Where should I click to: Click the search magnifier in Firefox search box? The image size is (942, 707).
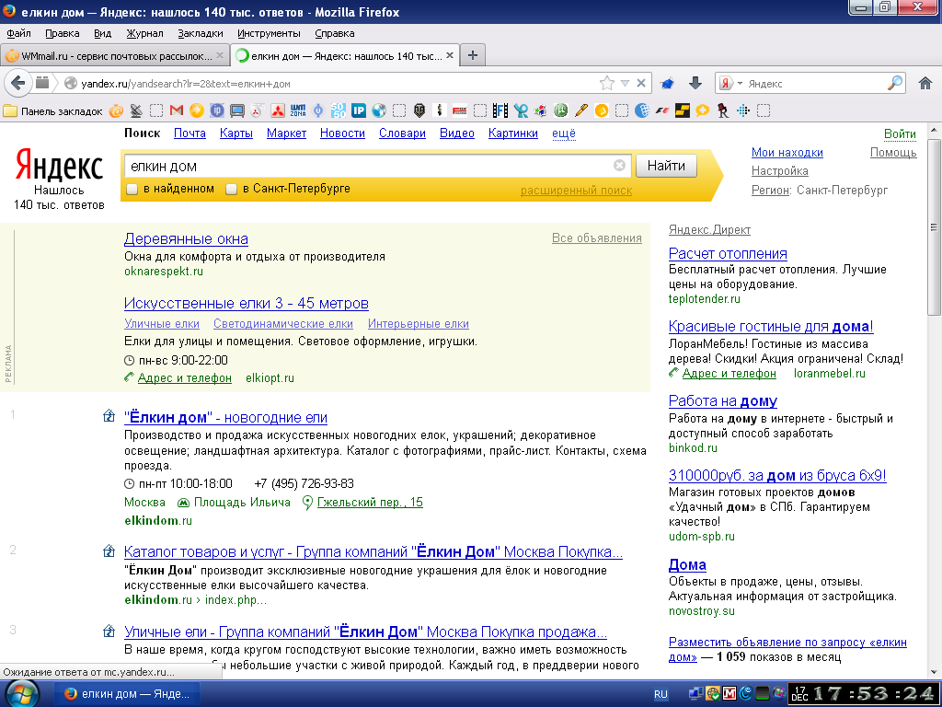pyautogui.click(x=894, y=83)
